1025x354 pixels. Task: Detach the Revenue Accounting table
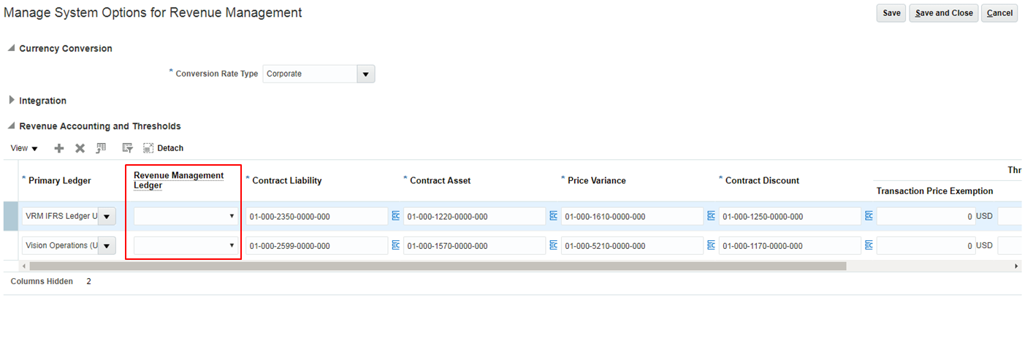[164, 148]
